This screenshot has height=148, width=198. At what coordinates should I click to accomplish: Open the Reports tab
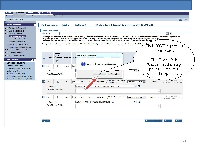pos(40,13)
